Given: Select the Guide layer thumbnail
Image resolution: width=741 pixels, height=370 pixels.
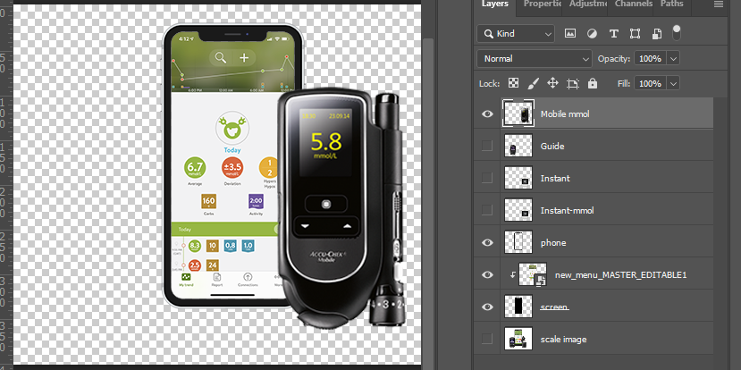Looking at the screenshot, I should point(518,146).
